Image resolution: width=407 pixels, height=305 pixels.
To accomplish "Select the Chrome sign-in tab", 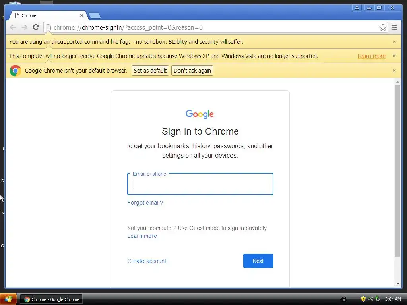I will pos(48,15).
